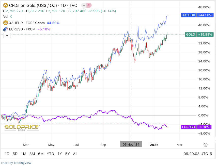The height and width of the screenshot is (166, 216).
Task: Show All available chart history
Action: point(75,154)
